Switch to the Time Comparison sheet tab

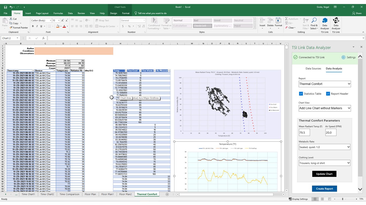69,194
